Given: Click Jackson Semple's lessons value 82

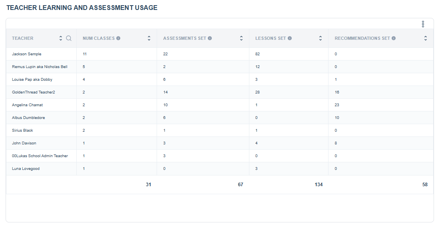Looking at the screenshot, I should (257, 54).
